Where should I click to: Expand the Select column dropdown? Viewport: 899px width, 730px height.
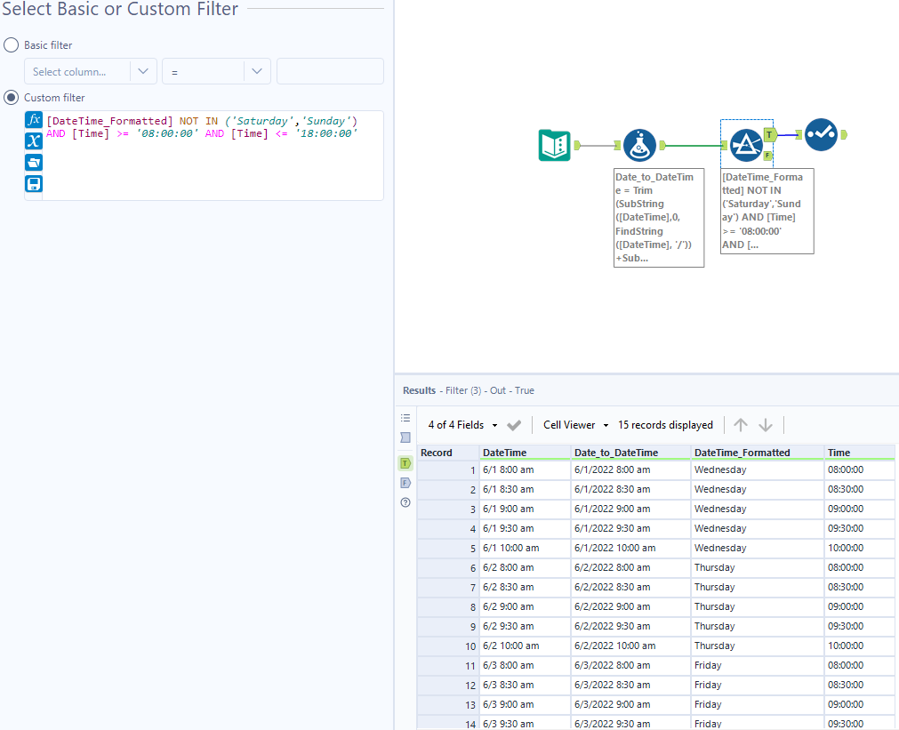(90, 71)
